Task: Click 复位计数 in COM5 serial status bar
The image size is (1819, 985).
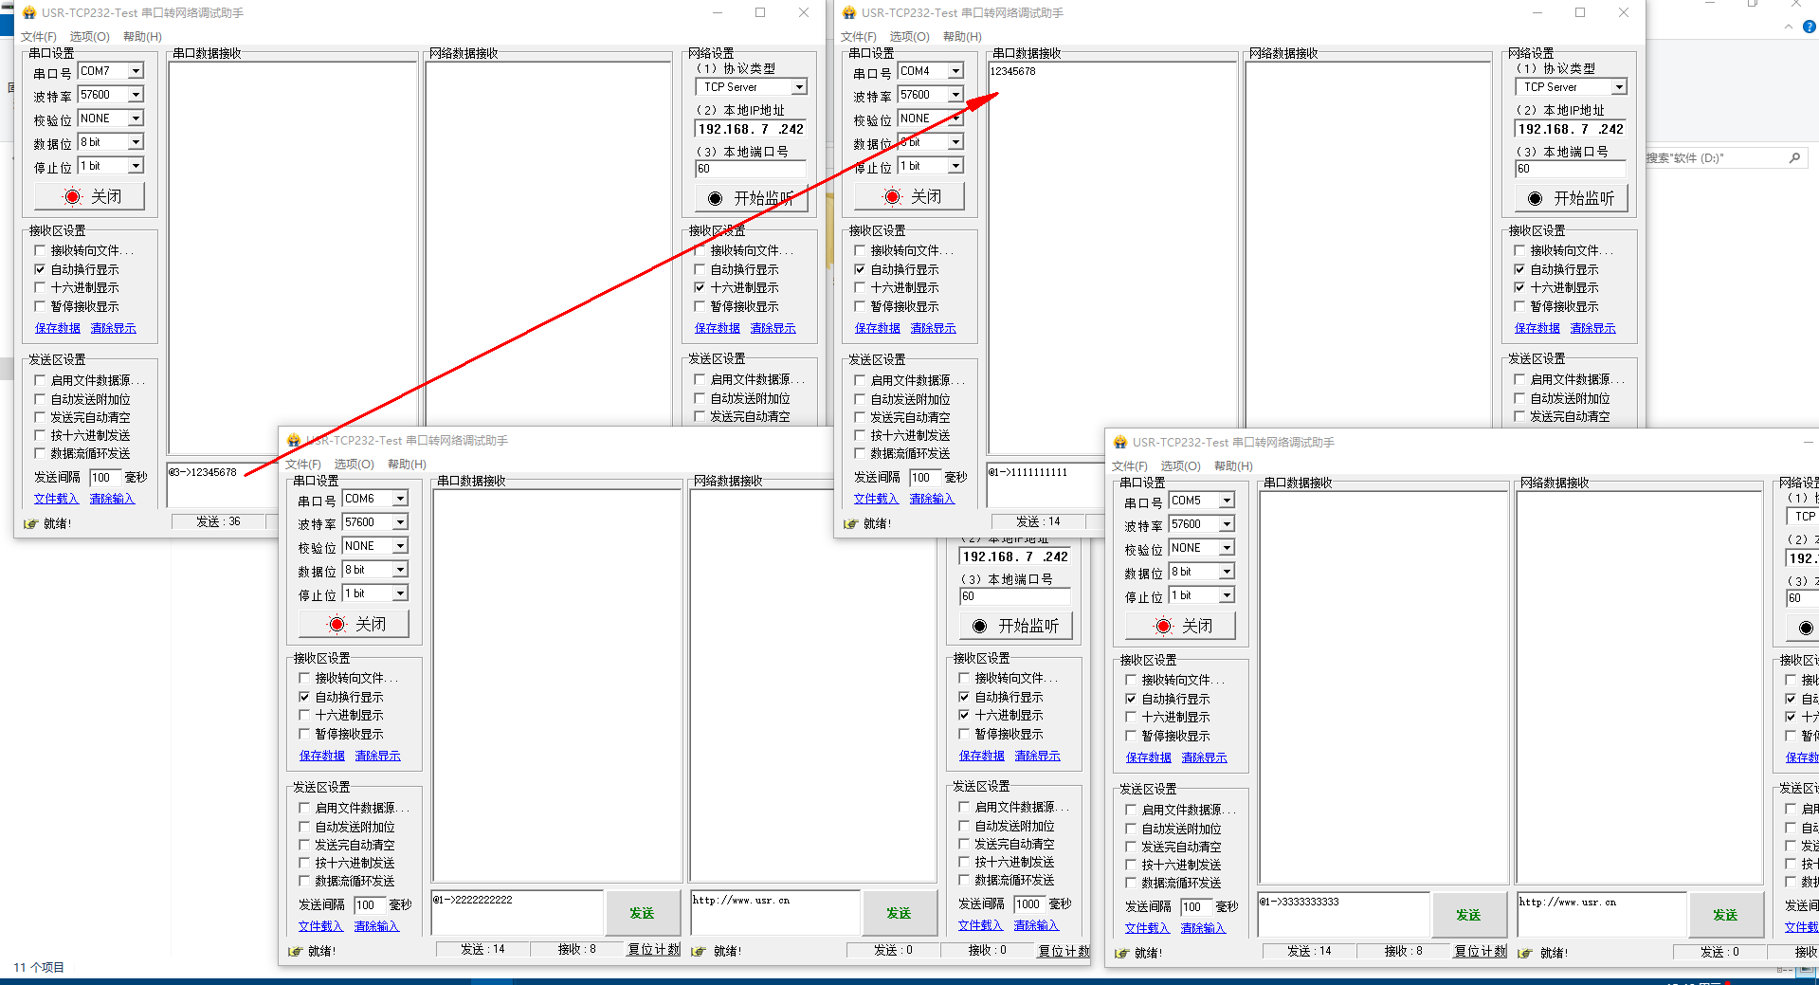Action: (1480, 951)
